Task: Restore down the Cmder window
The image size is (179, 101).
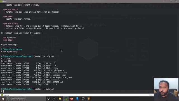Action: pos(170,1)
